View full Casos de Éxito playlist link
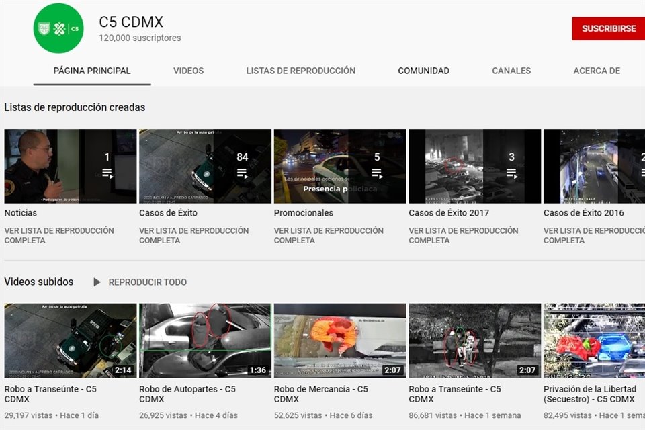 click(193, 235)
